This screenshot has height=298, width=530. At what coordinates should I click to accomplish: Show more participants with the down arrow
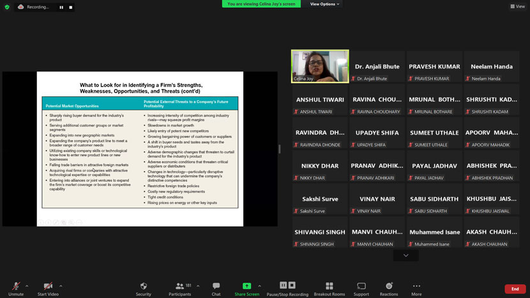tap(405, 255)
